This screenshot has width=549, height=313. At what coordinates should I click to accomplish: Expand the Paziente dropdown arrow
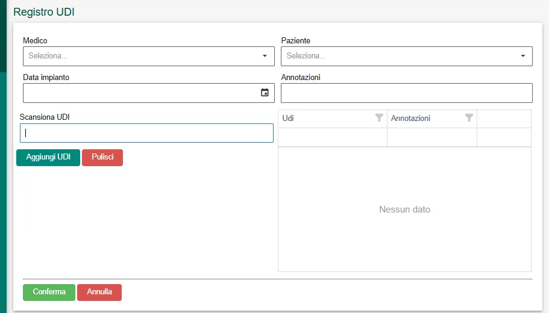coord(522,56)
